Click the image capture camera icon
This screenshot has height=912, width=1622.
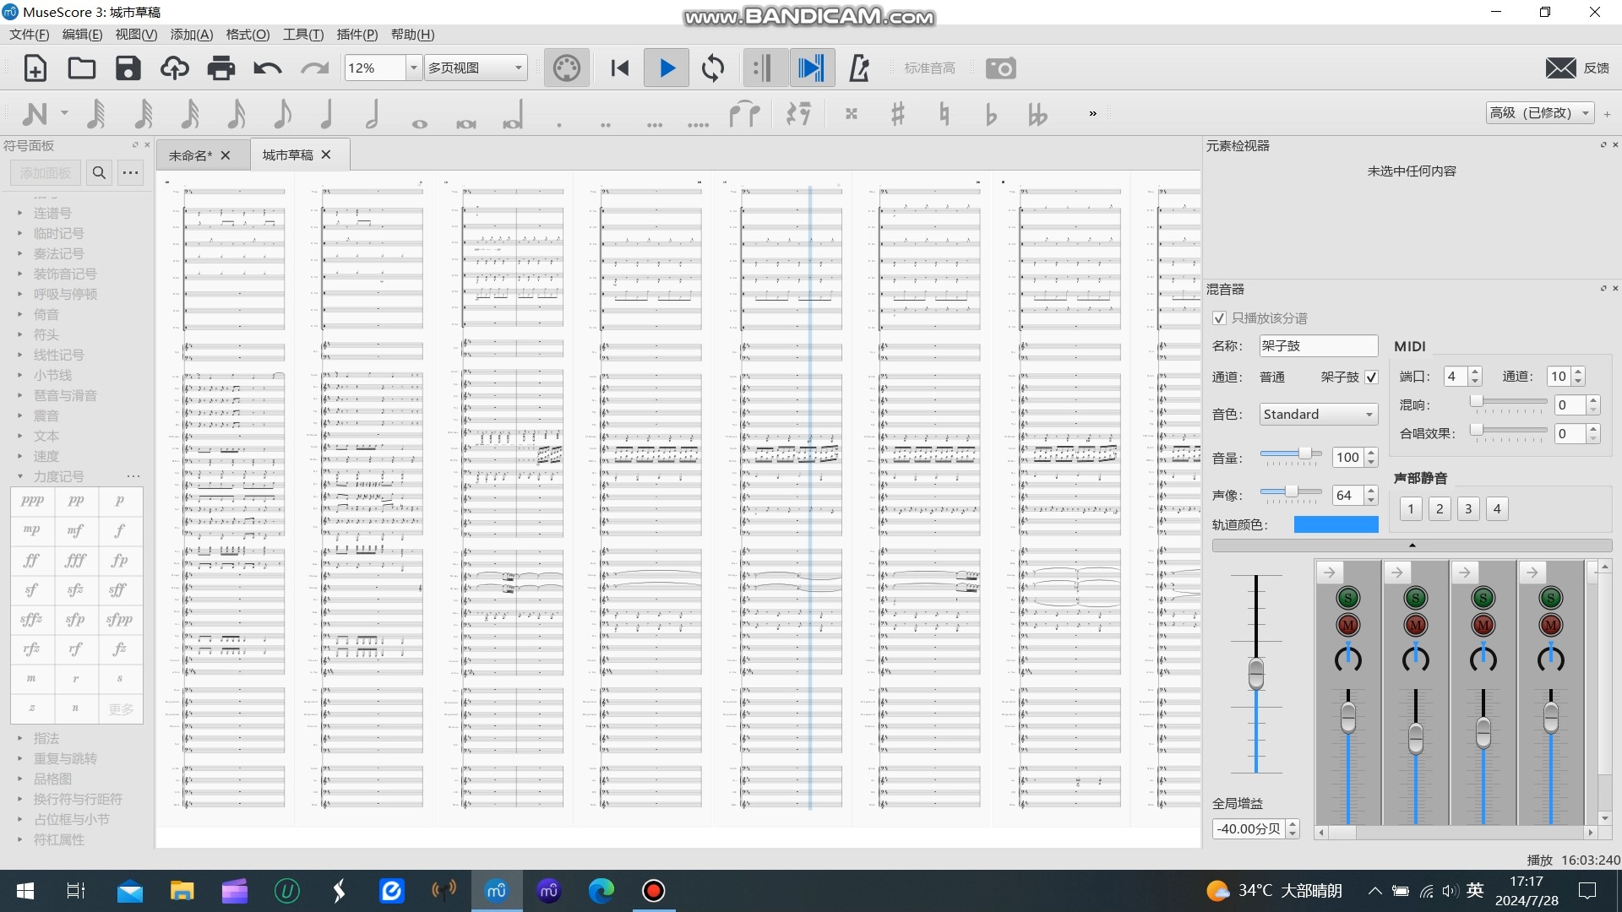(1001, 68)
